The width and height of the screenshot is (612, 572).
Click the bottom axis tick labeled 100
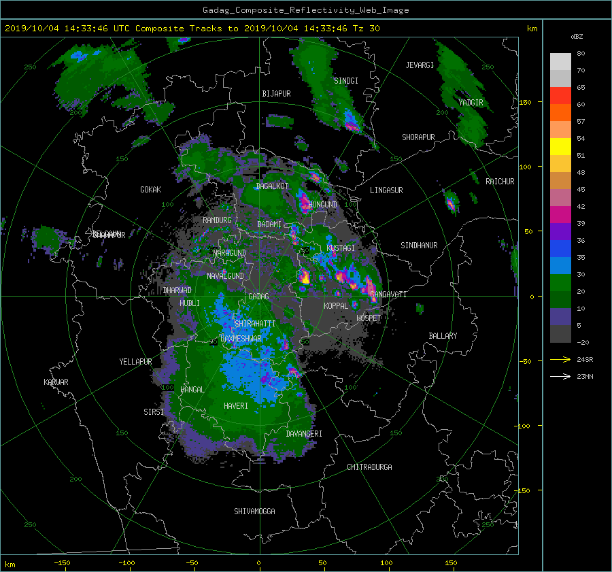[x=386, y=563]
